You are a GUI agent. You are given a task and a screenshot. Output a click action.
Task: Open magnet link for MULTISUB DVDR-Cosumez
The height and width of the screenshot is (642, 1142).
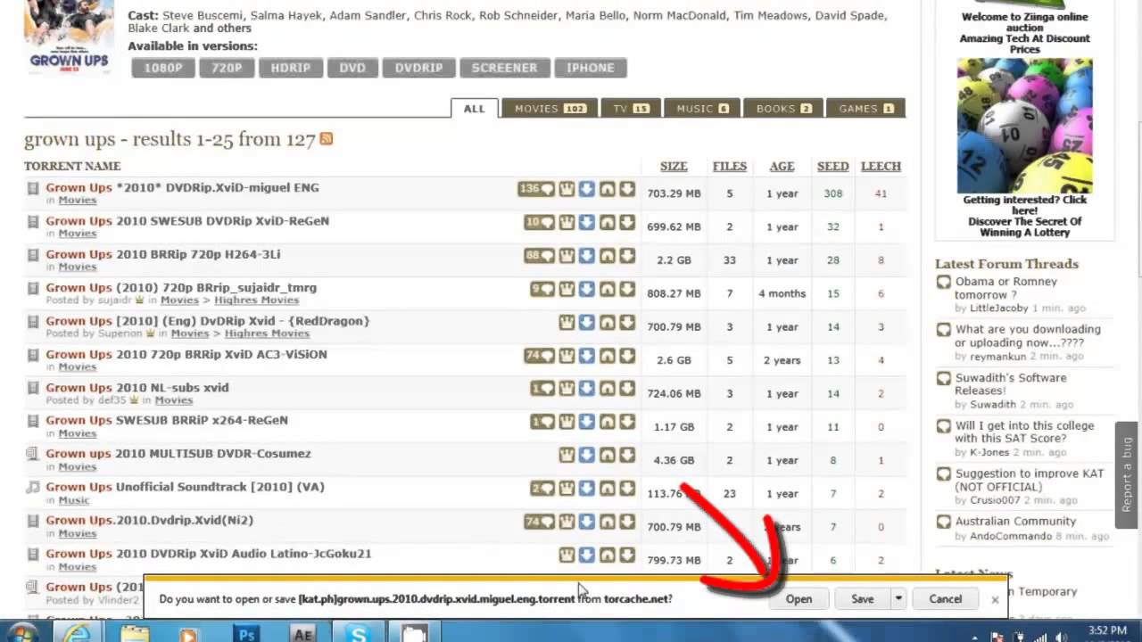(x=608, y=455)
